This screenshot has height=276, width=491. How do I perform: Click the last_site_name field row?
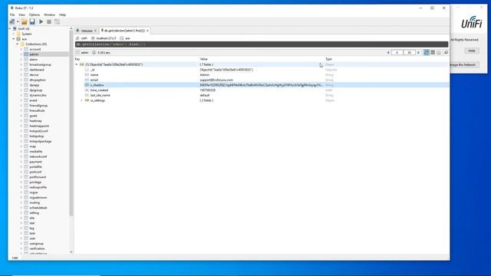(262, 95)
